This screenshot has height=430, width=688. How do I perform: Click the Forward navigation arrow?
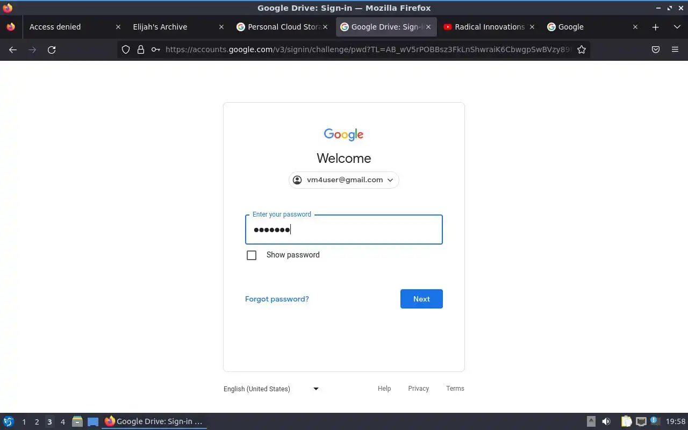tap(32, 49)
